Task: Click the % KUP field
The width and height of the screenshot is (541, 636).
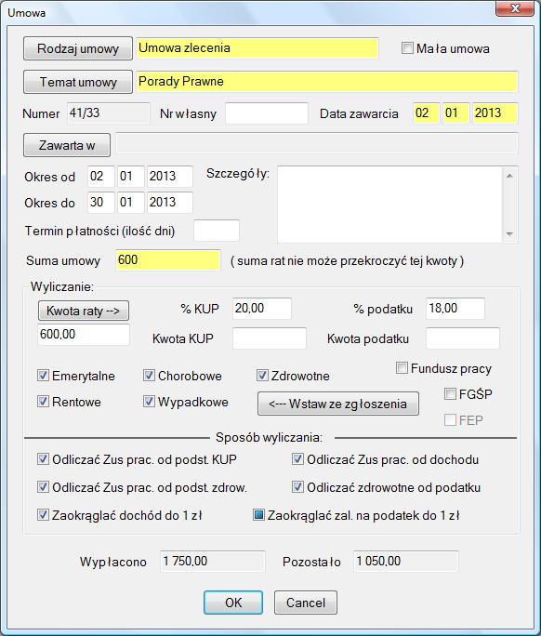Action: (262, 309)
